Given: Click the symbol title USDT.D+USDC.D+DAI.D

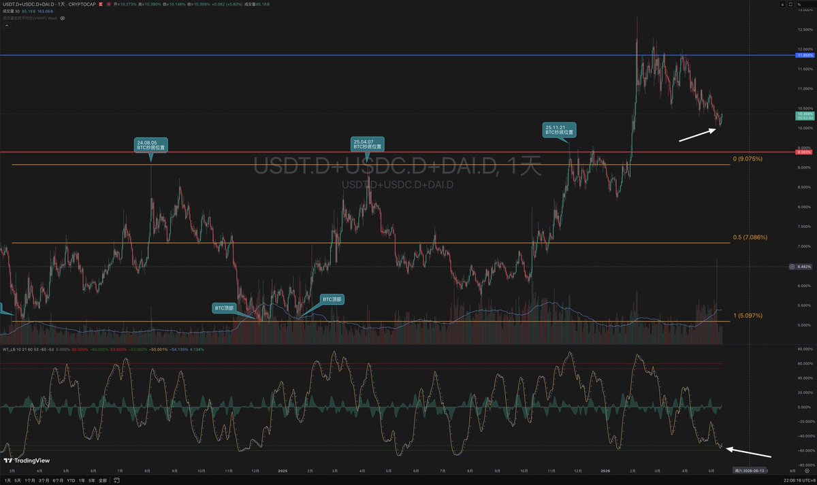Looking at the screenshot, I should (28, 4).
